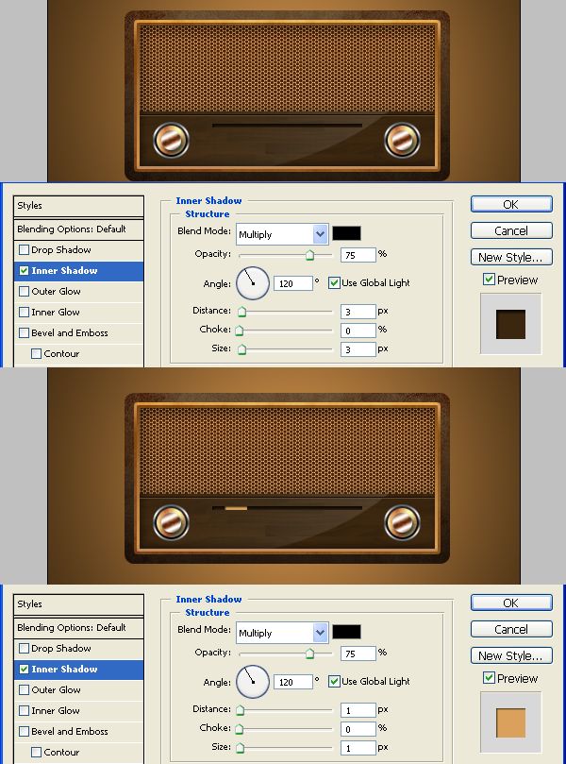Click New Style in the dialog with orange preview
This screenshot has width=566, height=764.
point(511,655)
